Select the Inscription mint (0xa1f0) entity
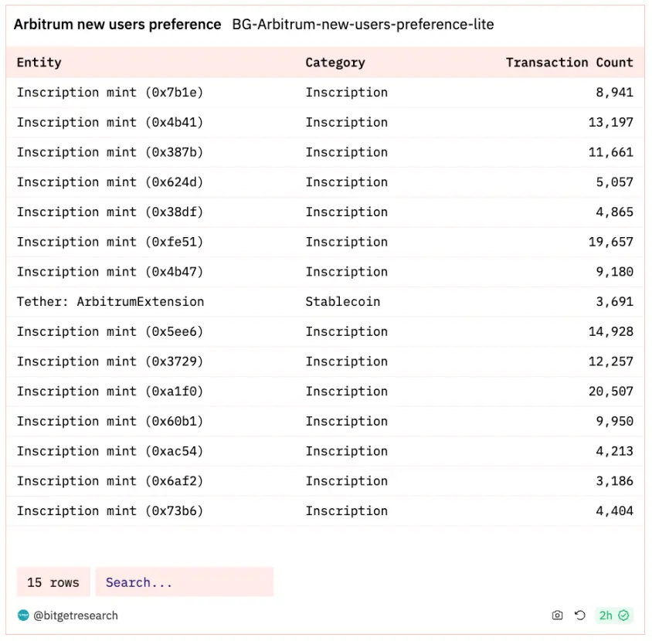The image size is (652, 641). click(110, 392)
